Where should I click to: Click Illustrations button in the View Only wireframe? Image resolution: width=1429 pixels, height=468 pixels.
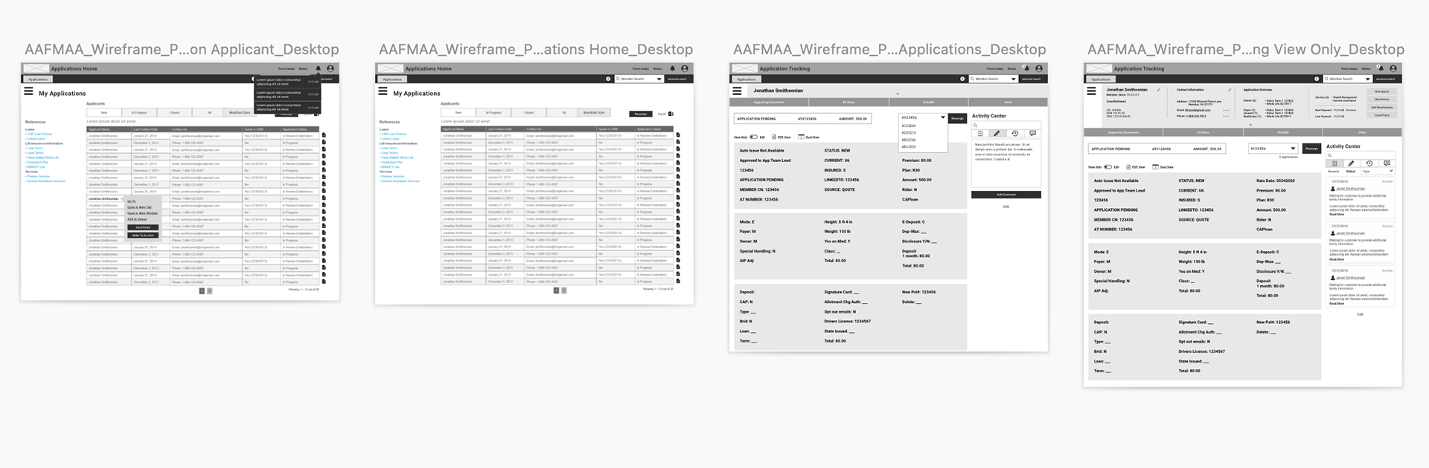pyautogui.click(x=1382, y=100)
